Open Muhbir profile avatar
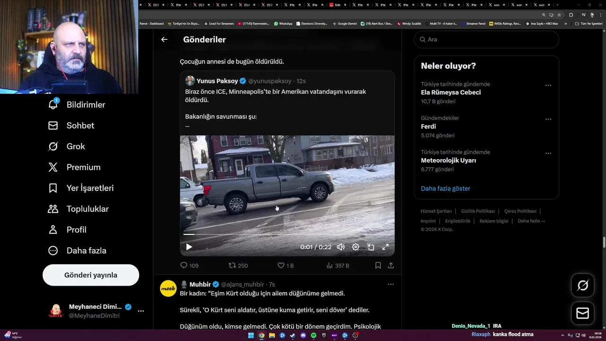 (x=168, y=288)
